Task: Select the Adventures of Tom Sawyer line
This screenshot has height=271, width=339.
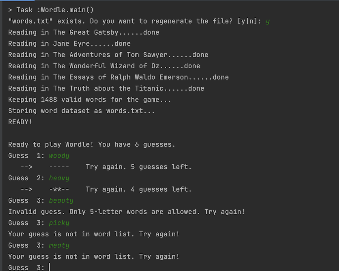Action: pos(108,55)
